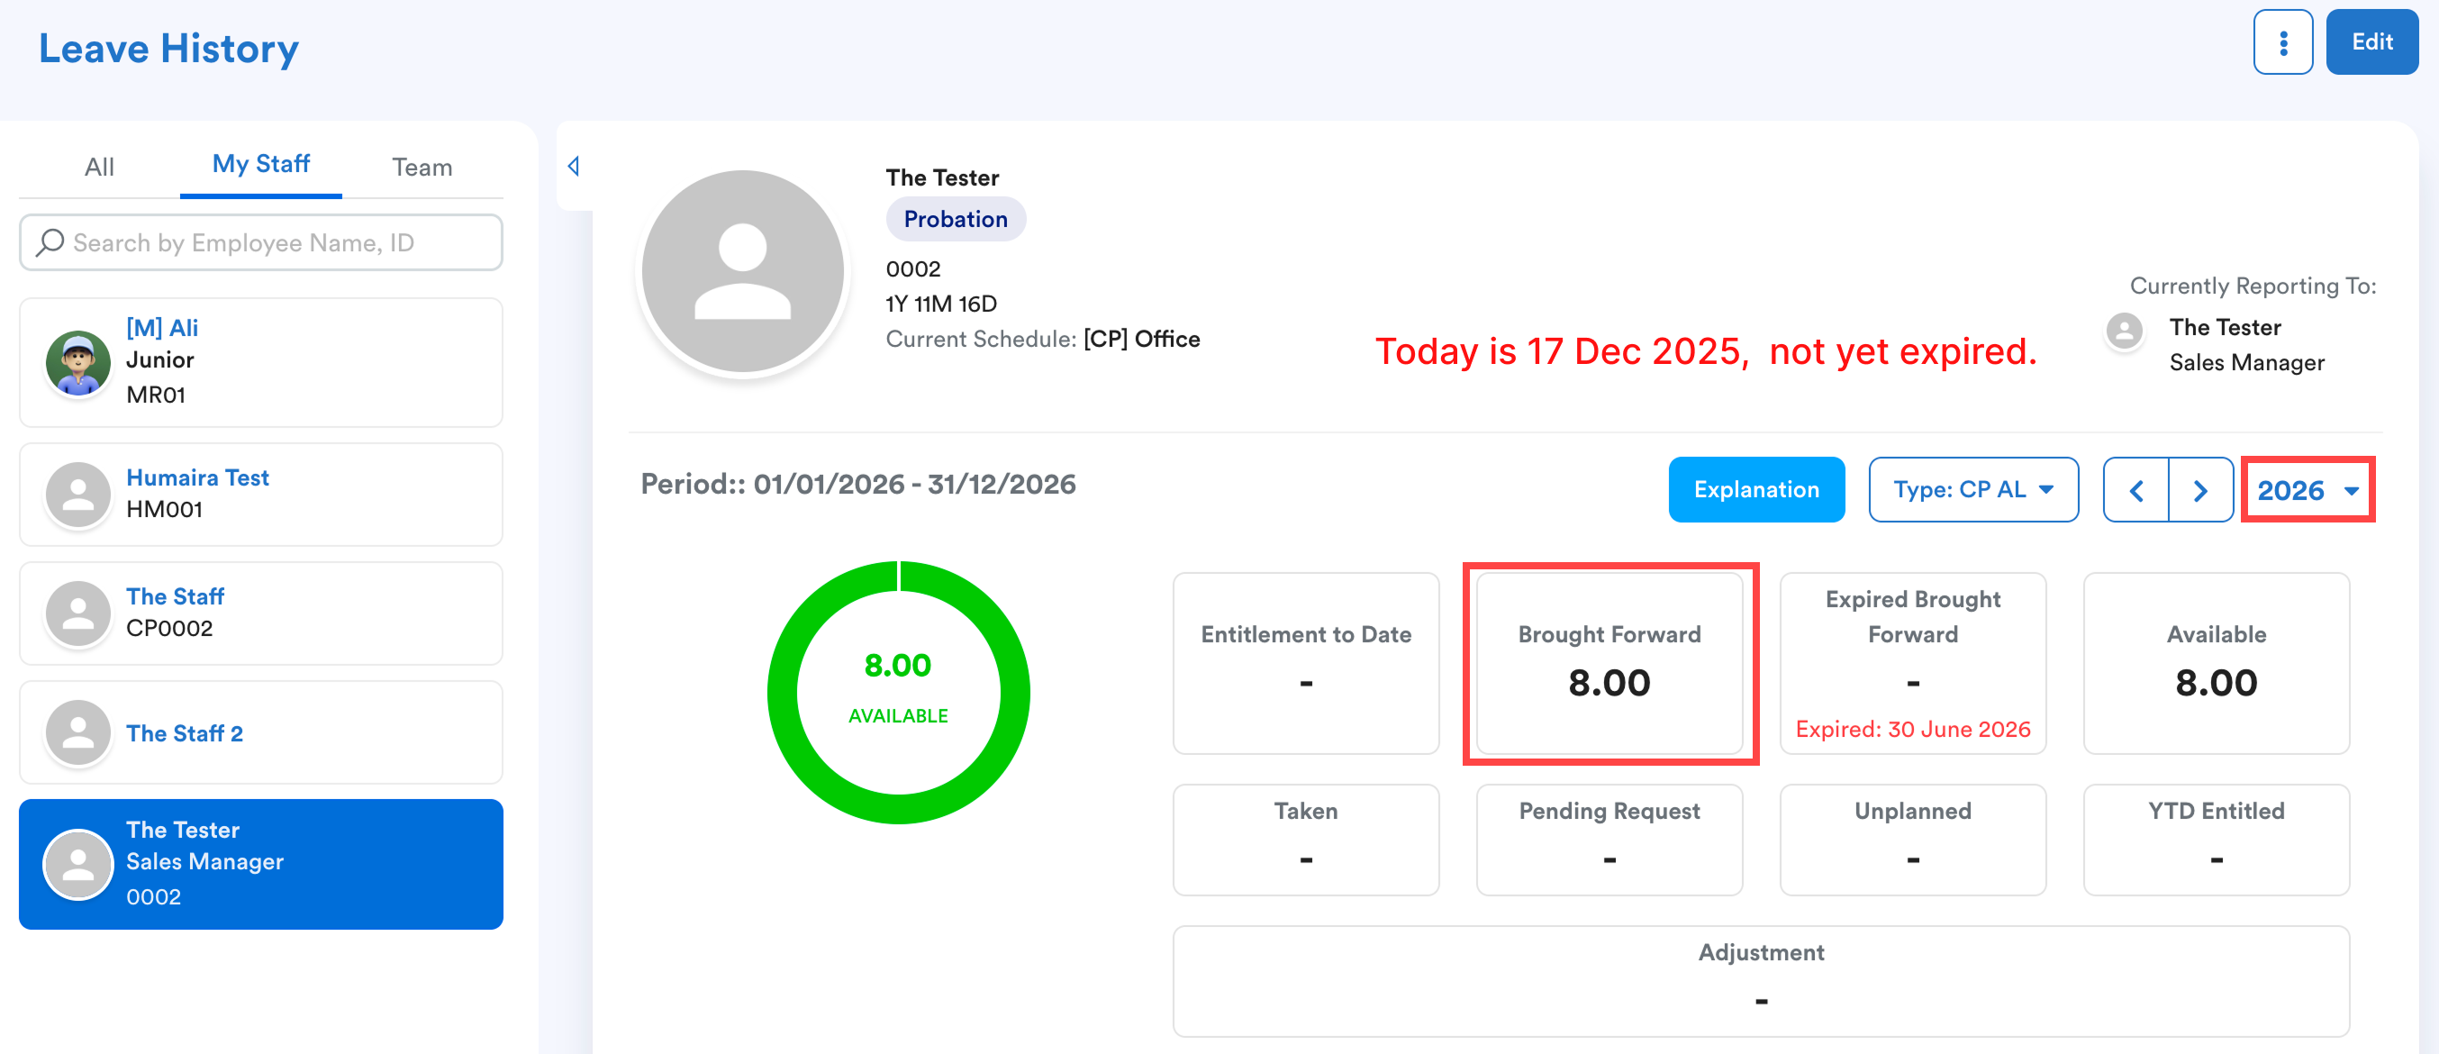Open the Type: CP AL dropdown

1972,489
